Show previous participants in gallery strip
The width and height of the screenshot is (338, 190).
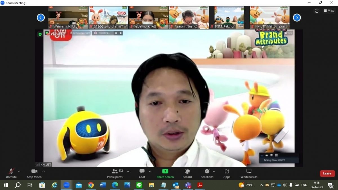pos(41,17)
